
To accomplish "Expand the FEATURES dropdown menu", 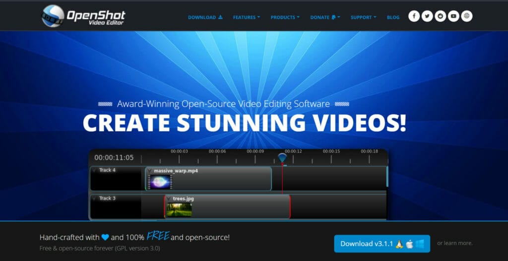I will tap(246, 17).
